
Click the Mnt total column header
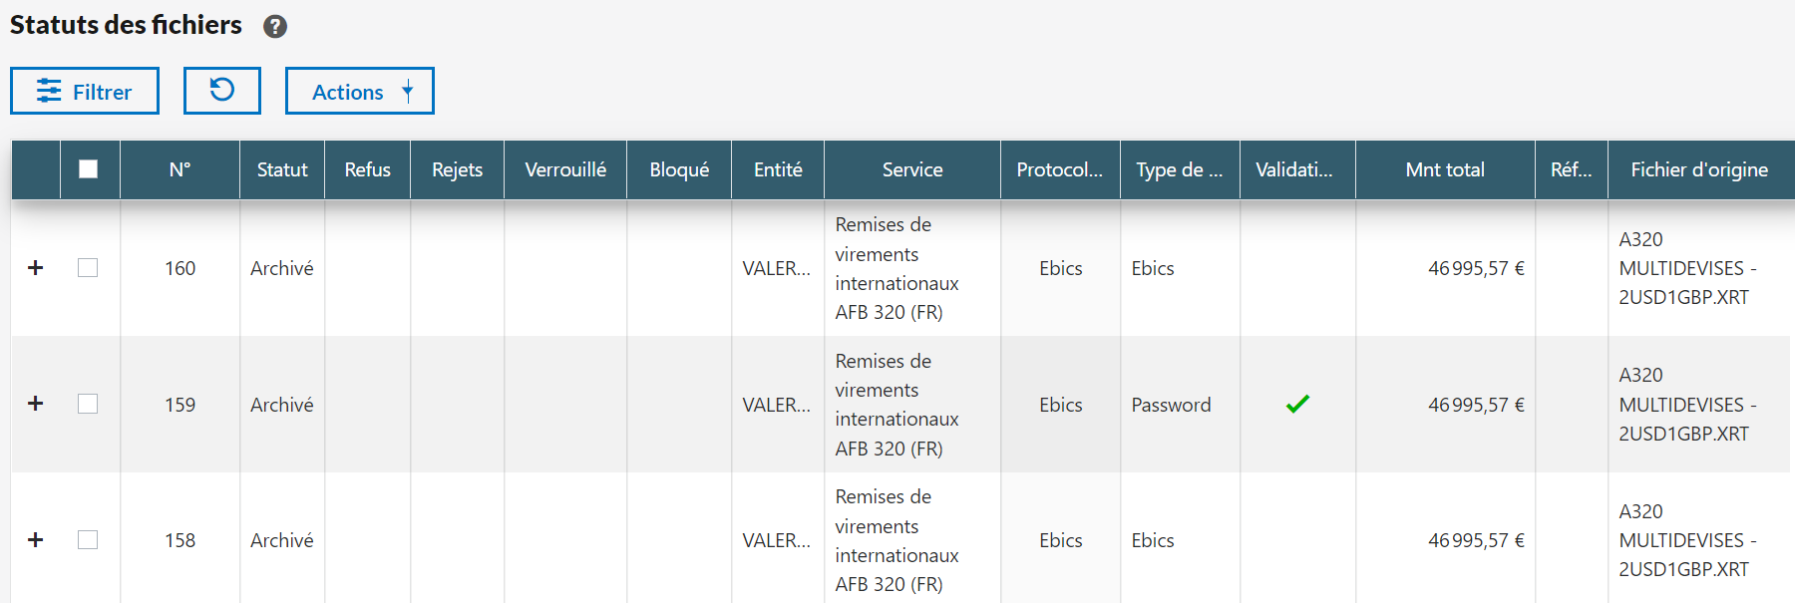point(1444,169)
